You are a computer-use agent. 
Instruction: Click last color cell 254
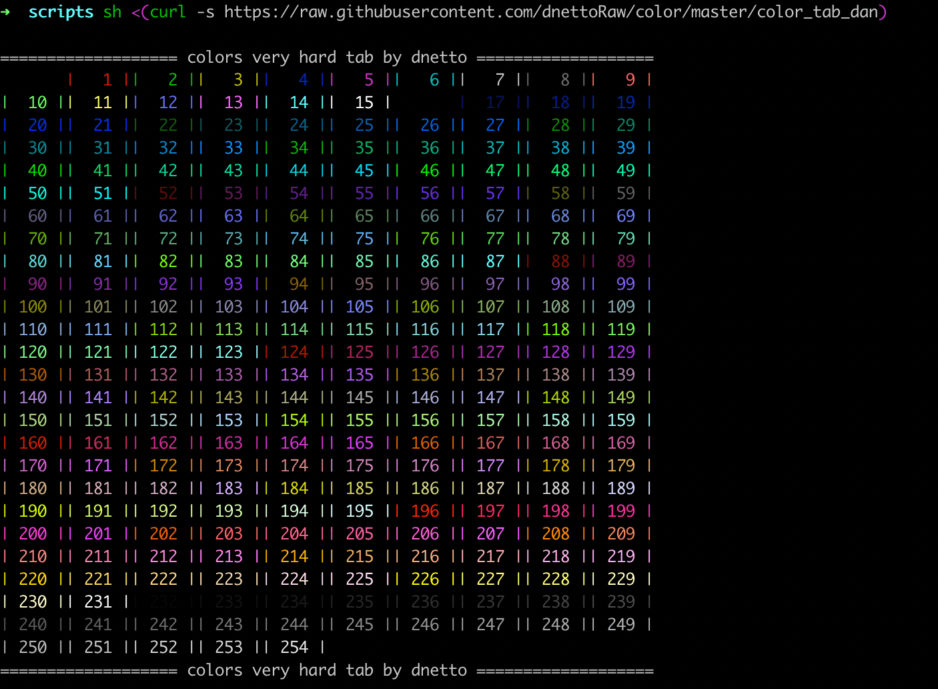tap(294, 648)
